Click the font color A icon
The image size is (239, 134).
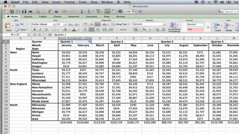click(x=74, y=29)
